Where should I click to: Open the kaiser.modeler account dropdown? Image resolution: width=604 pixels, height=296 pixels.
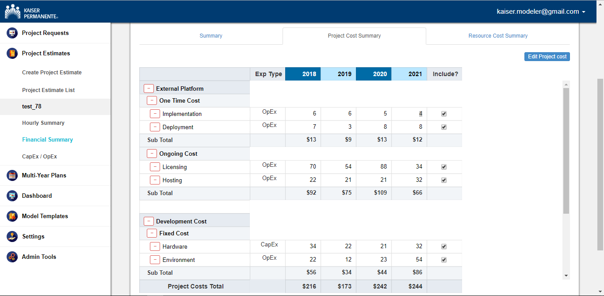[541, 12]
